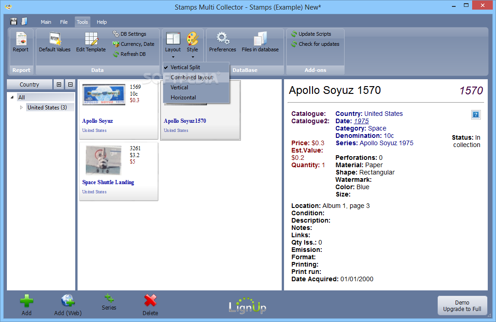Open the Space Shuttle Landing title link
The height and width of the screenshot is (322, 496).
(108, 182)
